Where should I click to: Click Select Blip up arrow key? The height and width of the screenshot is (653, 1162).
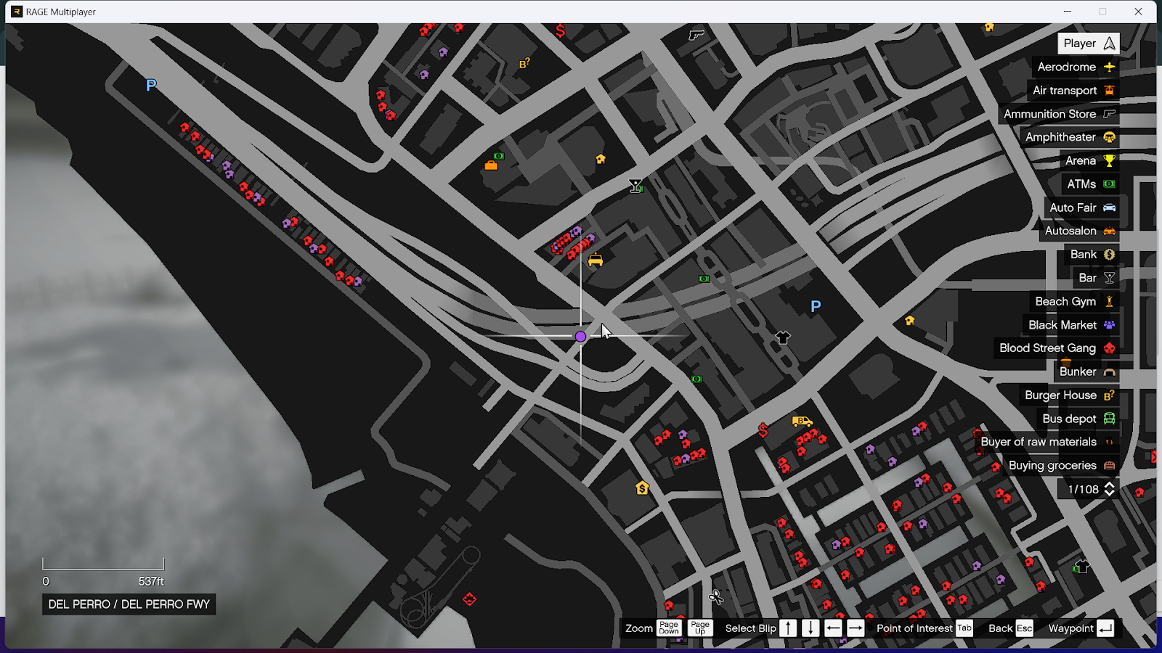pyautogui.click(x=789, y=628)
